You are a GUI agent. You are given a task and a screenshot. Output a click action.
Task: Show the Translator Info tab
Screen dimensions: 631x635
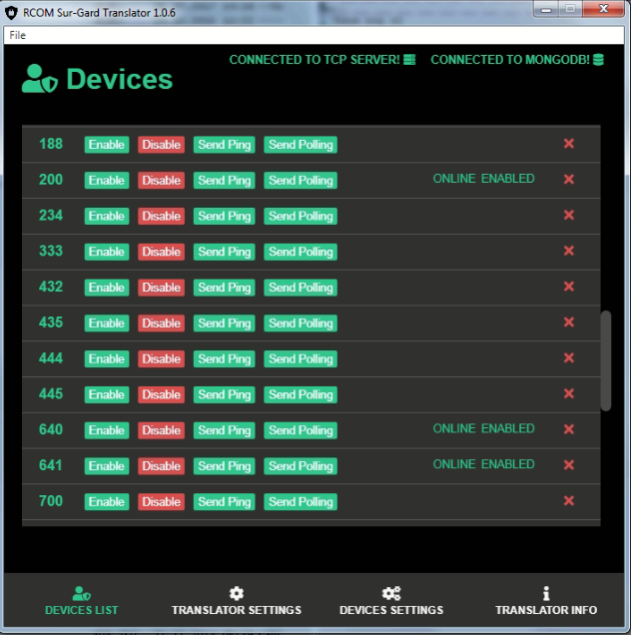pyautogui.click(x=546, y=601)
